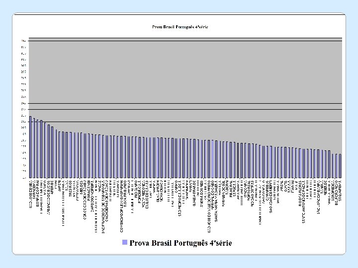
Task: Click the AREAL axis label
Action: point(282,186)
